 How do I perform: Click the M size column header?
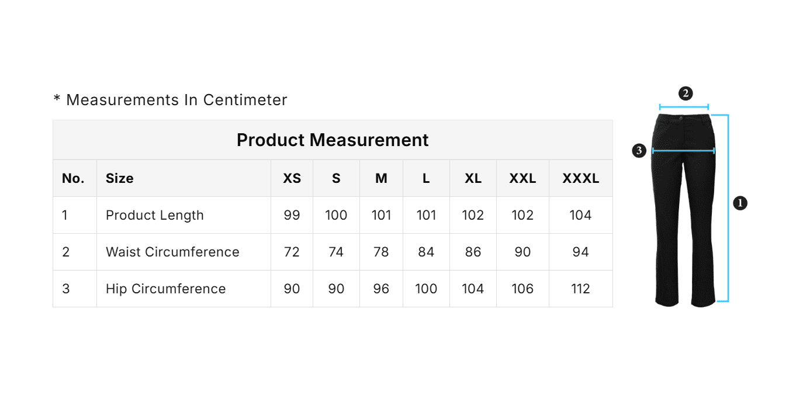(381, 178)
